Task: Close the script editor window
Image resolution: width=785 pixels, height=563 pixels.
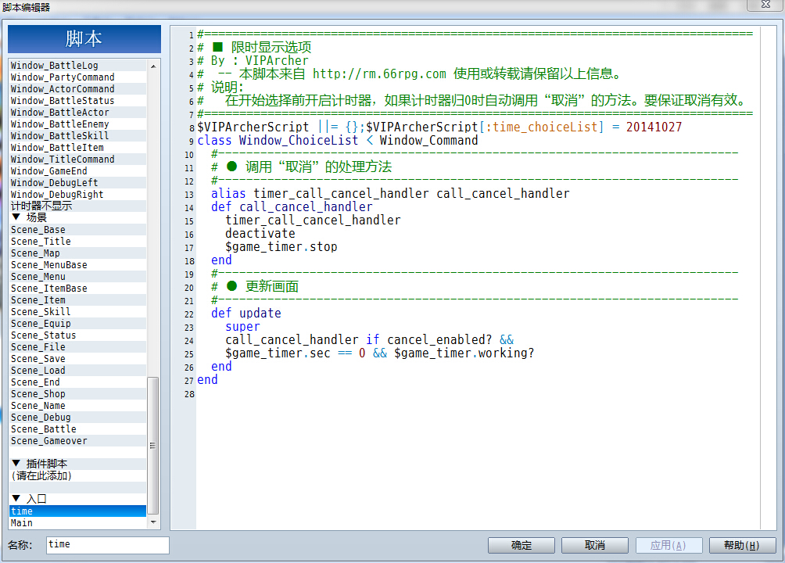Action: (765, 5)
